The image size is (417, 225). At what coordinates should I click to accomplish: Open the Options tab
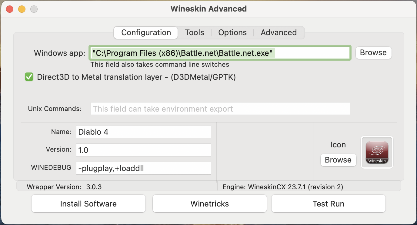pos(232,32)
